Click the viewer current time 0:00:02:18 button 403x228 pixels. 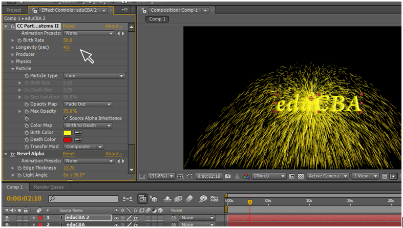(208, 176)
